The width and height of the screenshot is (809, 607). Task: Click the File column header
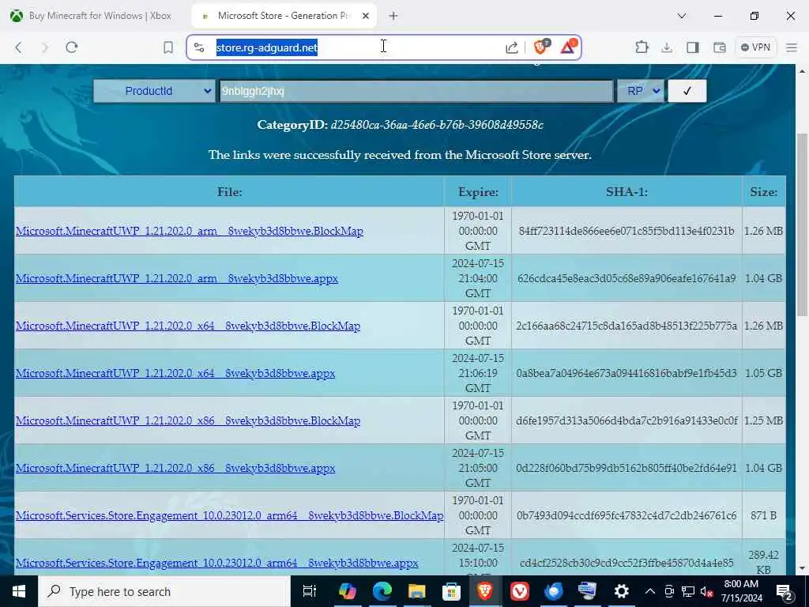pos(230,192)
